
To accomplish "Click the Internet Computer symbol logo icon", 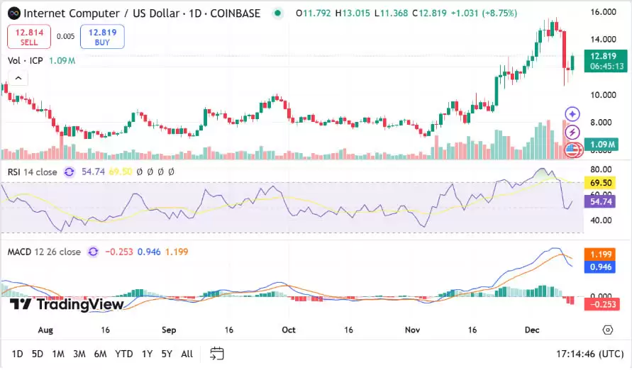I will (x=13, y=13).
